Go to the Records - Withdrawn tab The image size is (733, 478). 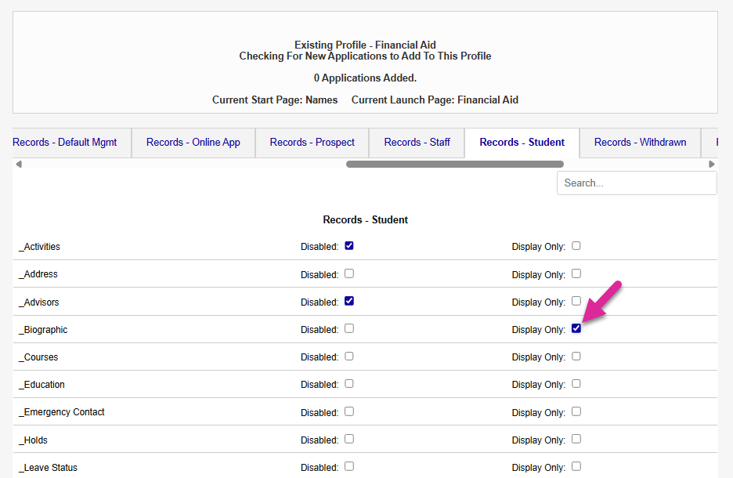(x=640, y=143)
